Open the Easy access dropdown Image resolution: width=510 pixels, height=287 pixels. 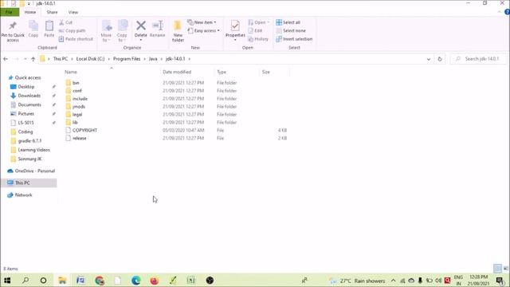pyautogui.click(x=203, y=30)
